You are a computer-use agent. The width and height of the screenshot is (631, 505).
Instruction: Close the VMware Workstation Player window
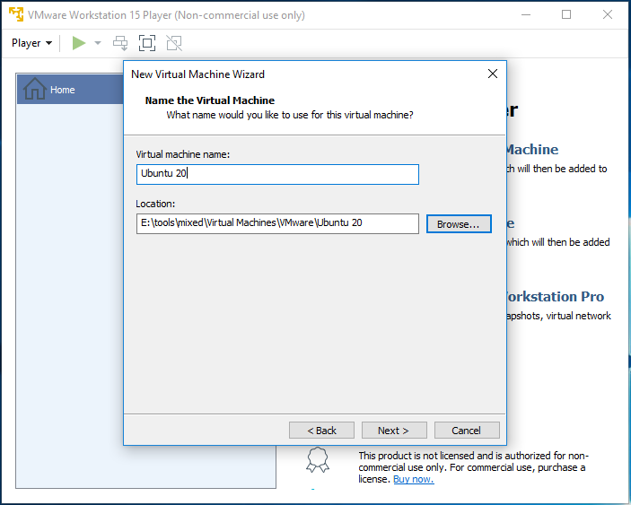click(608, 14)
